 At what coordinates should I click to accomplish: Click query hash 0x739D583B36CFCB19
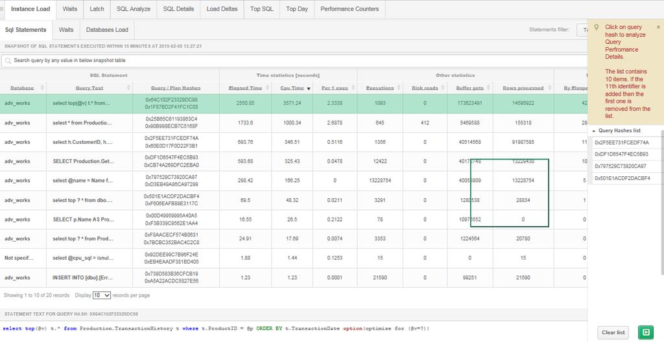pos(171,274)
